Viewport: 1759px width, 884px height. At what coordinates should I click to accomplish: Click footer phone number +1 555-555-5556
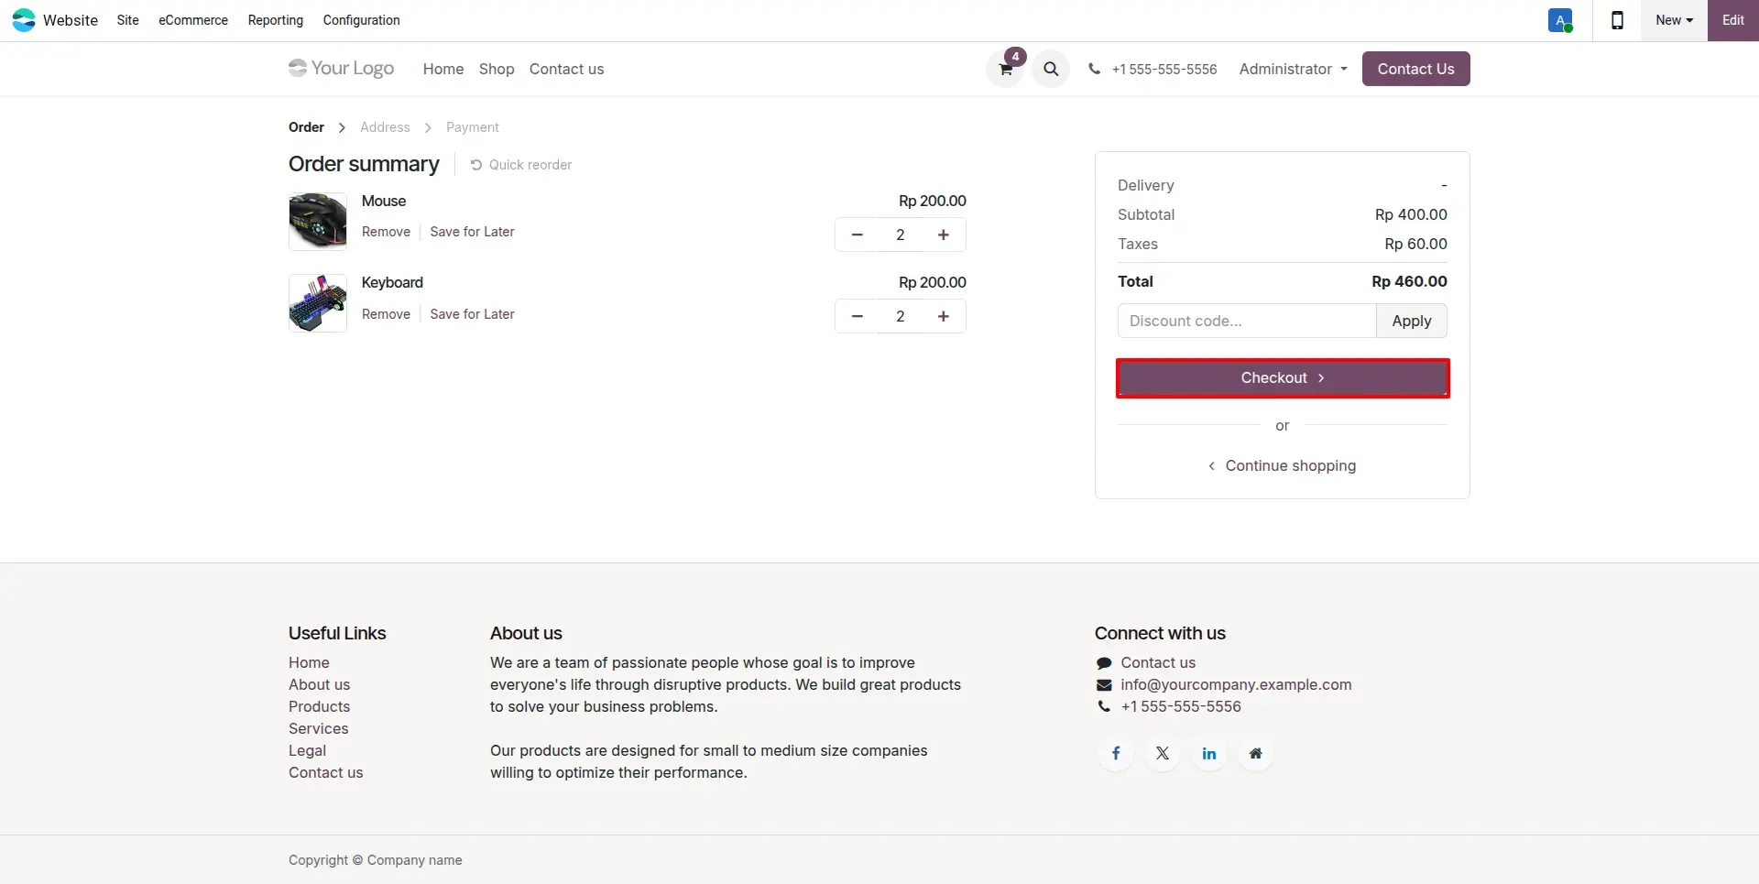[x=1181, y=706]
